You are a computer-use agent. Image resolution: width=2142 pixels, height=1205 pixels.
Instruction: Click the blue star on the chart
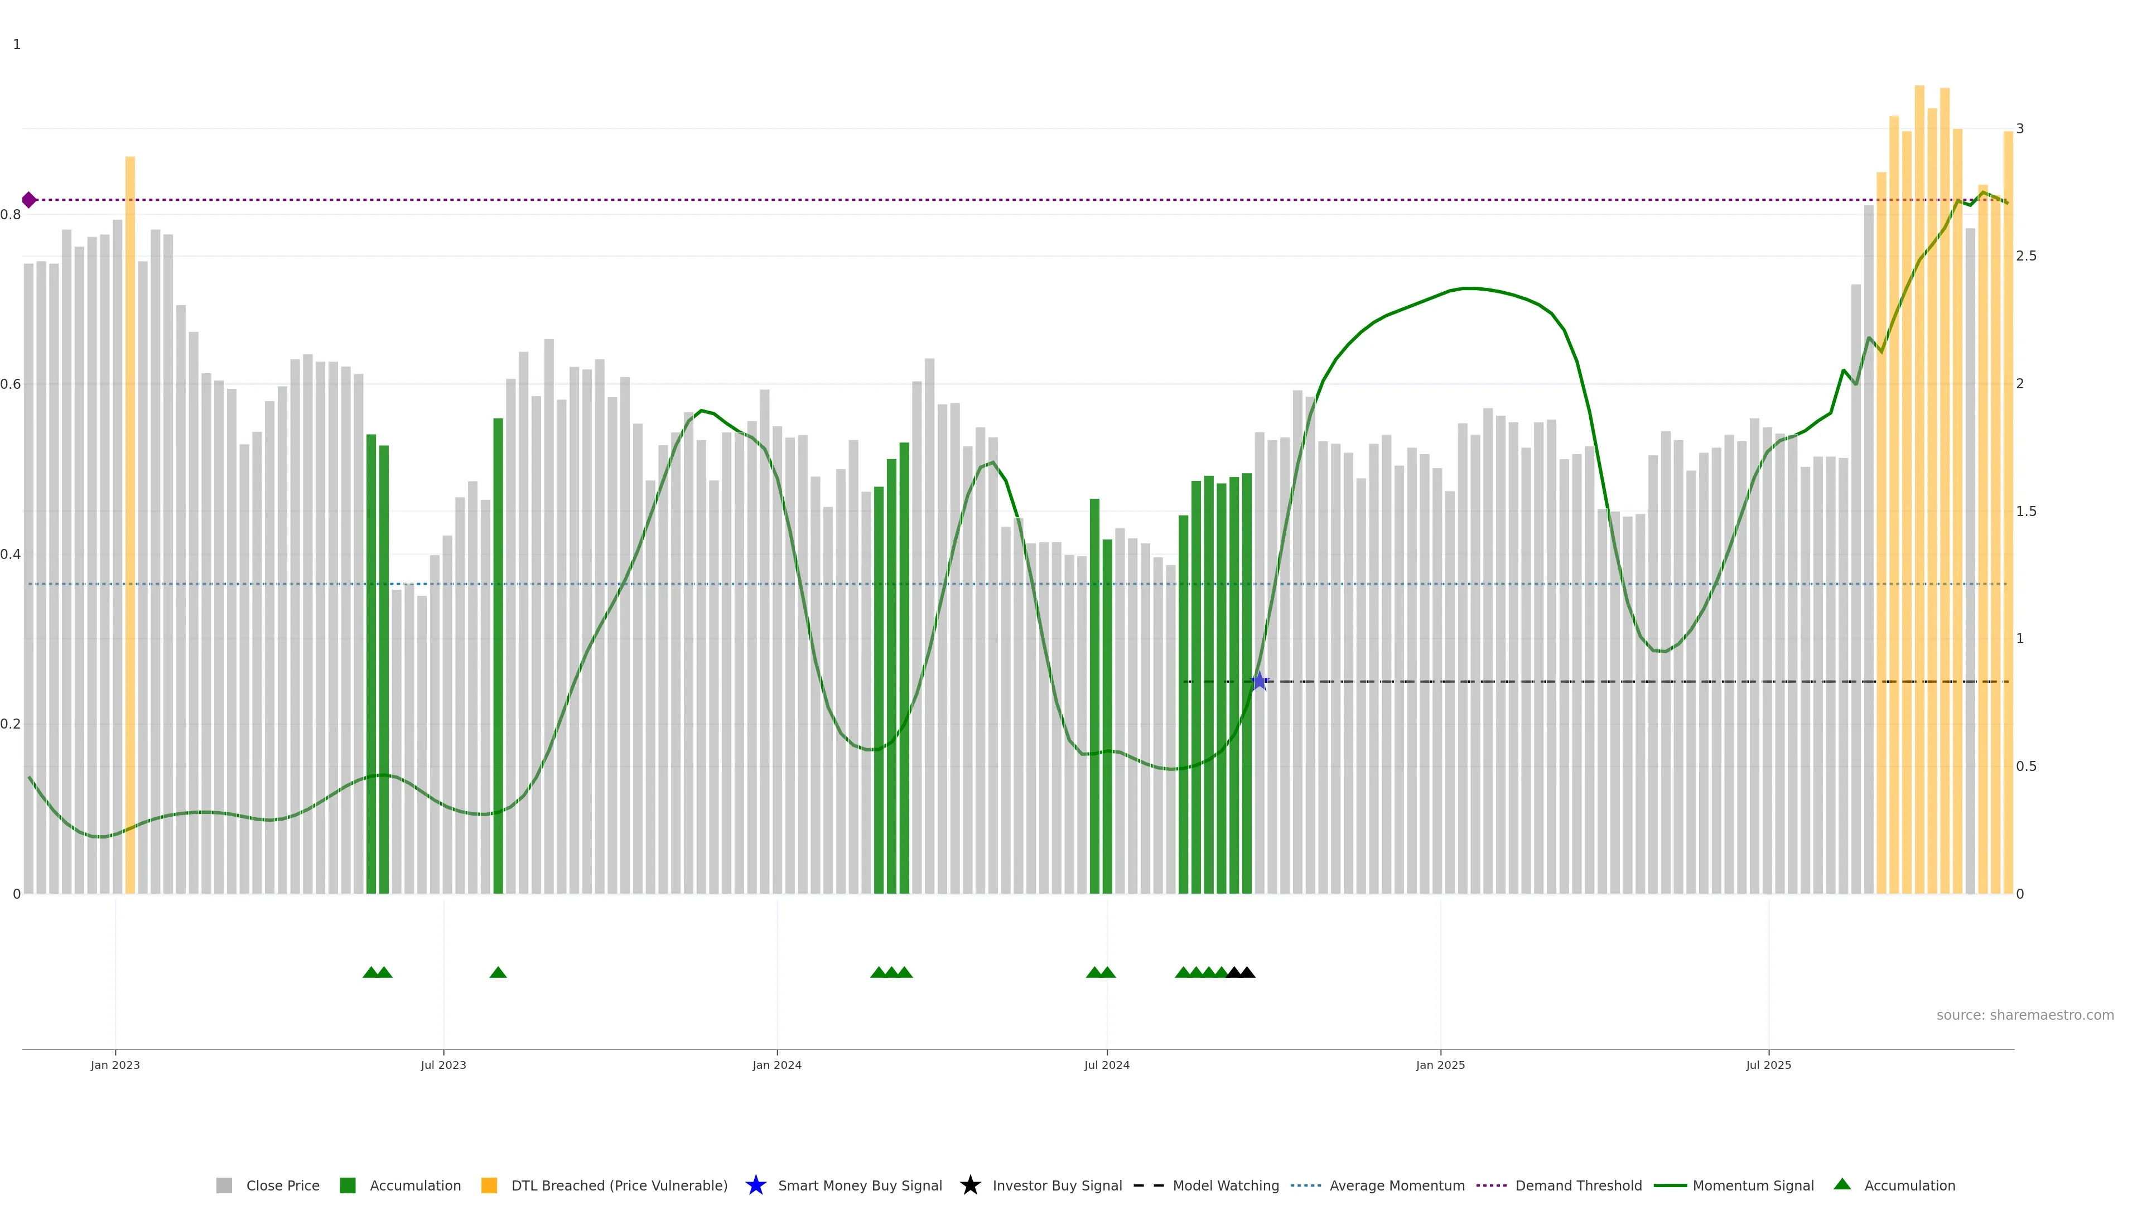[x=1259, y=681]
